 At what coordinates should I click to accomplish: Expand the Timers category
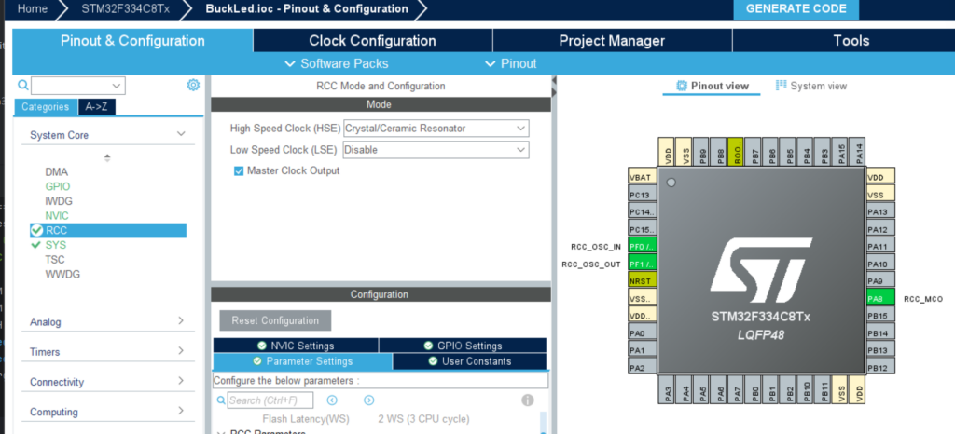point(181,351)
